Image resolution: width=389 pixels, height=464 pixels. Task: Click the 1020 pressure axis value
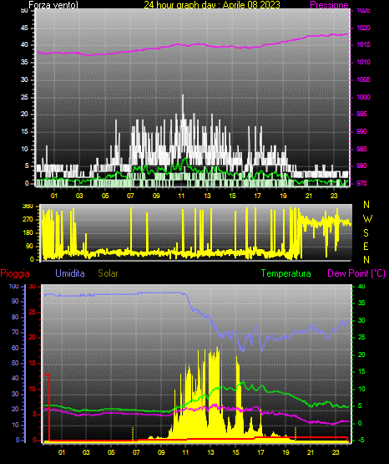point(363,28)
